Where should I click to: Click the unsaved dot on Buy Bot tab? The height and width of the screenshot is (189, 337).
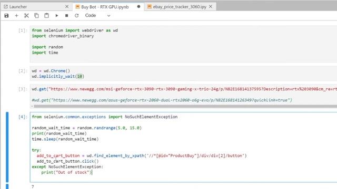click(x=138, y=7)
